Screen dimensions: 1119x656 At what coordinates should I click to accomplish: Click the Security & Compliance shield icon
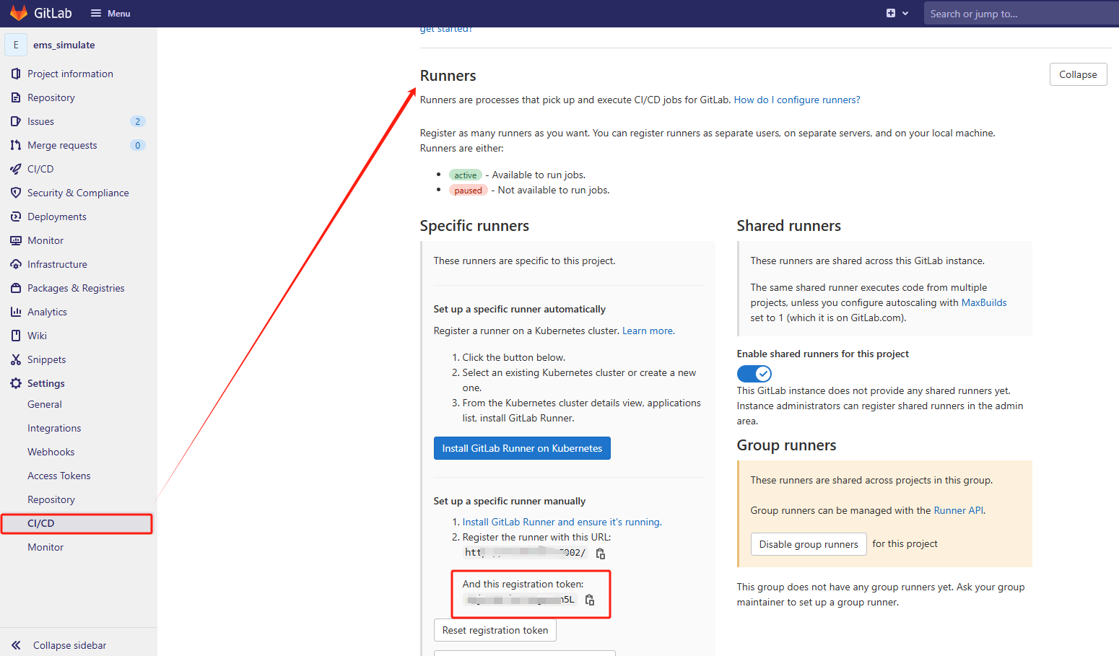coord(16,193)
